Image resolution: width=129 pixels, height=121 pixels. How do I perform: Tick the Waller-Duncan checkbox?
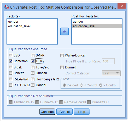tap(62, 55)
